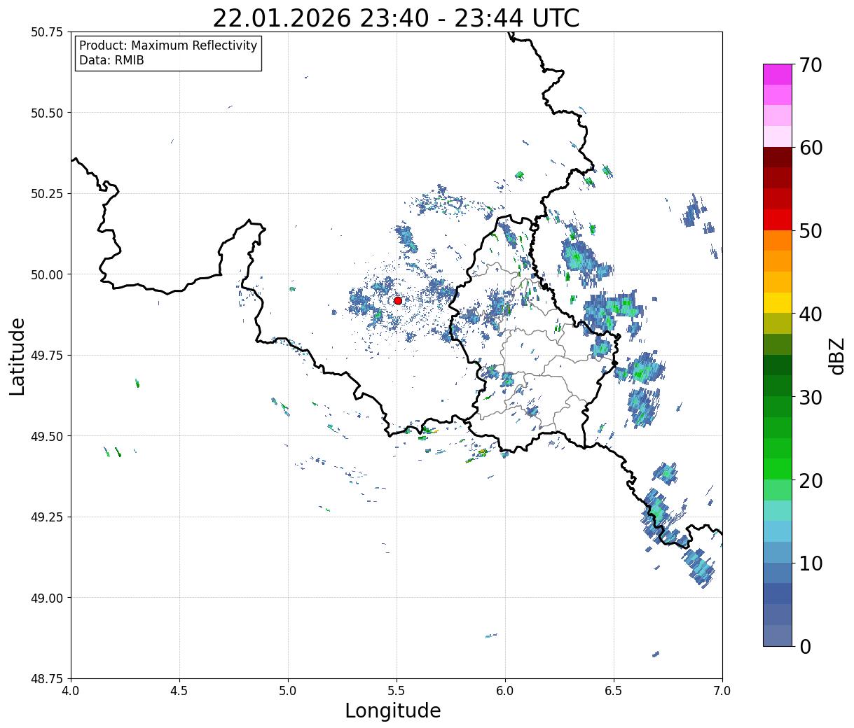Viewport: 854px width, 728px height.
Task: Click the longitude tick label 5.5
Action: [x=397, y=690]
